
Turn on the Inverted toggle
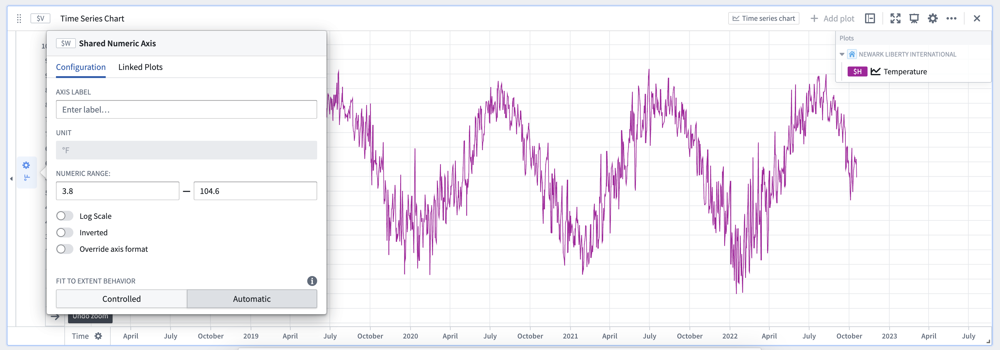click(65, 232)
